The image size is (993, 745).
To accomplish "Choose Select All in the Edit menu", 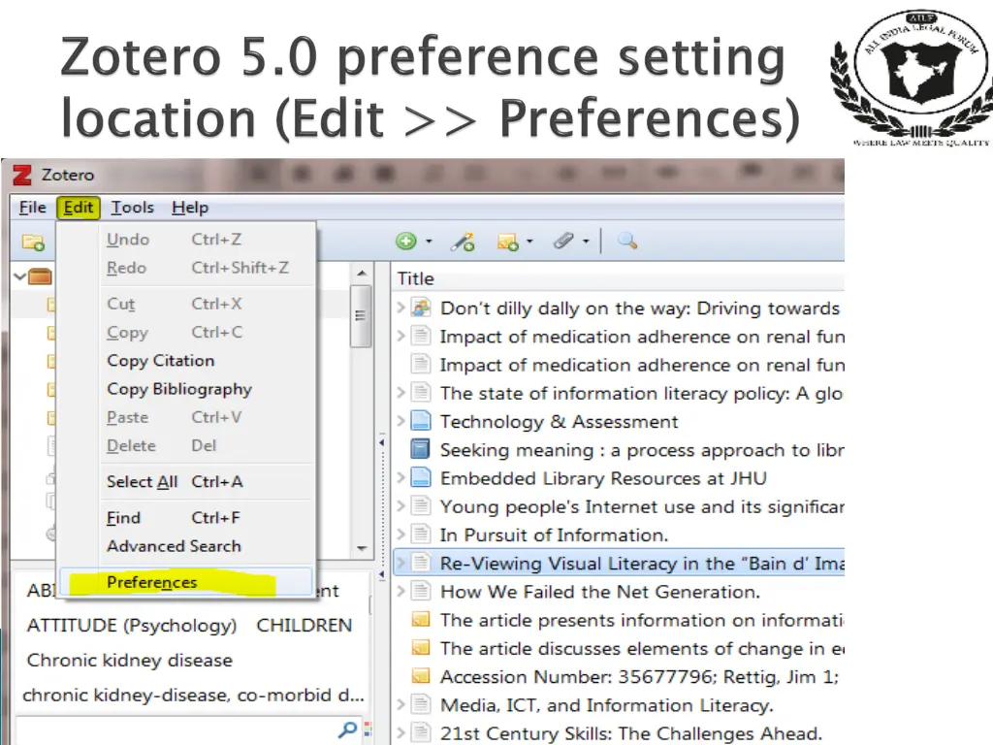I will click(x=186, y=481).
